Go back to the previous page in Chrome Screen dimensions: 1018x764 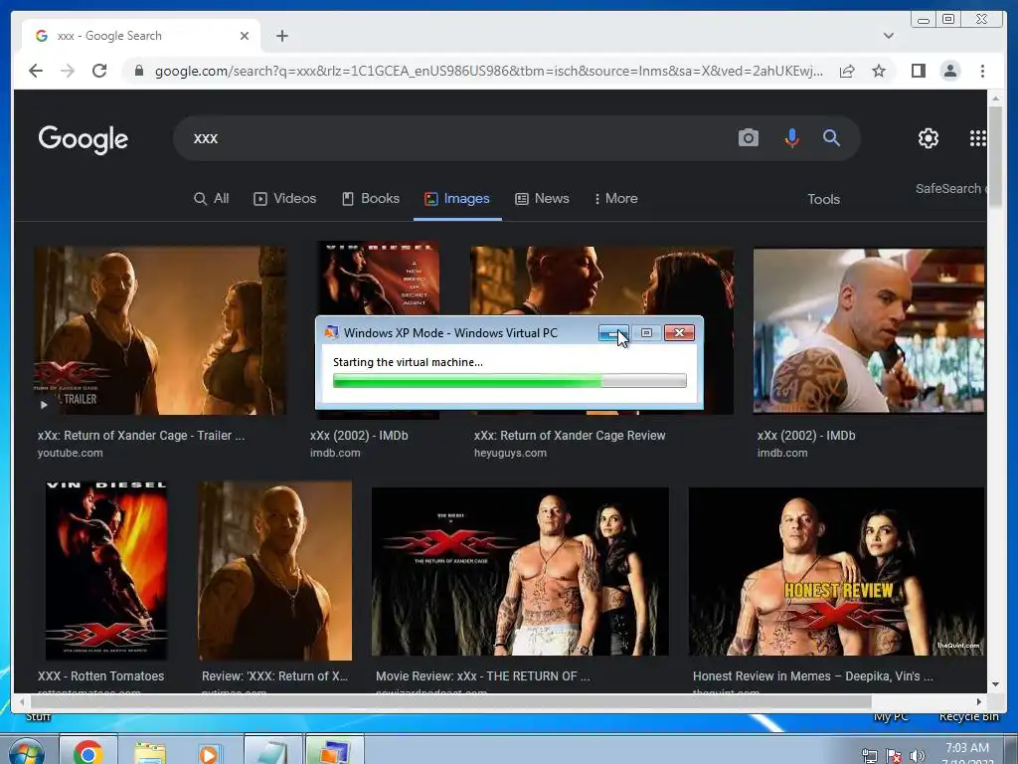36,71
